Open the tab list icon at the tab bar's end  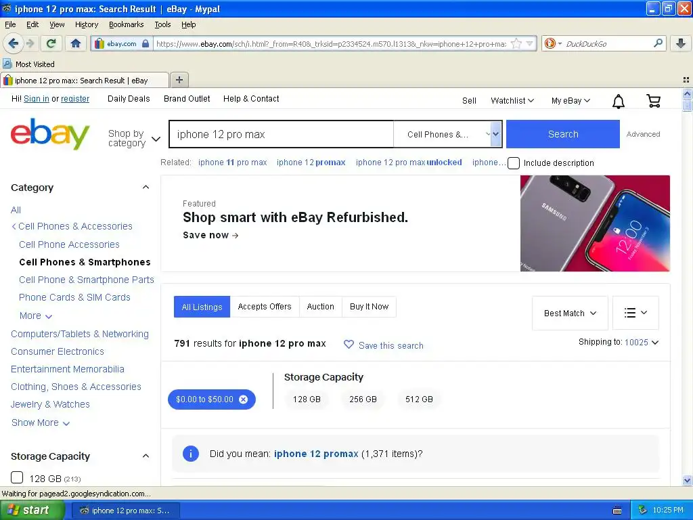coord(686,80)
